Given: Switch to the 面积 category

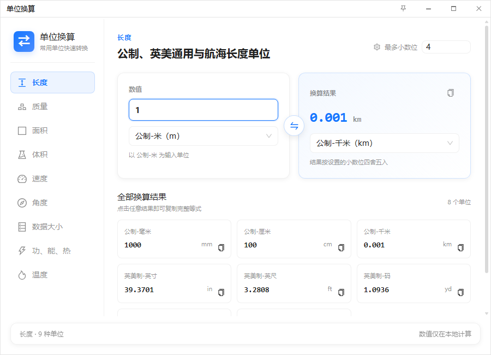Looking at the screenshot, I should point(52,131).
